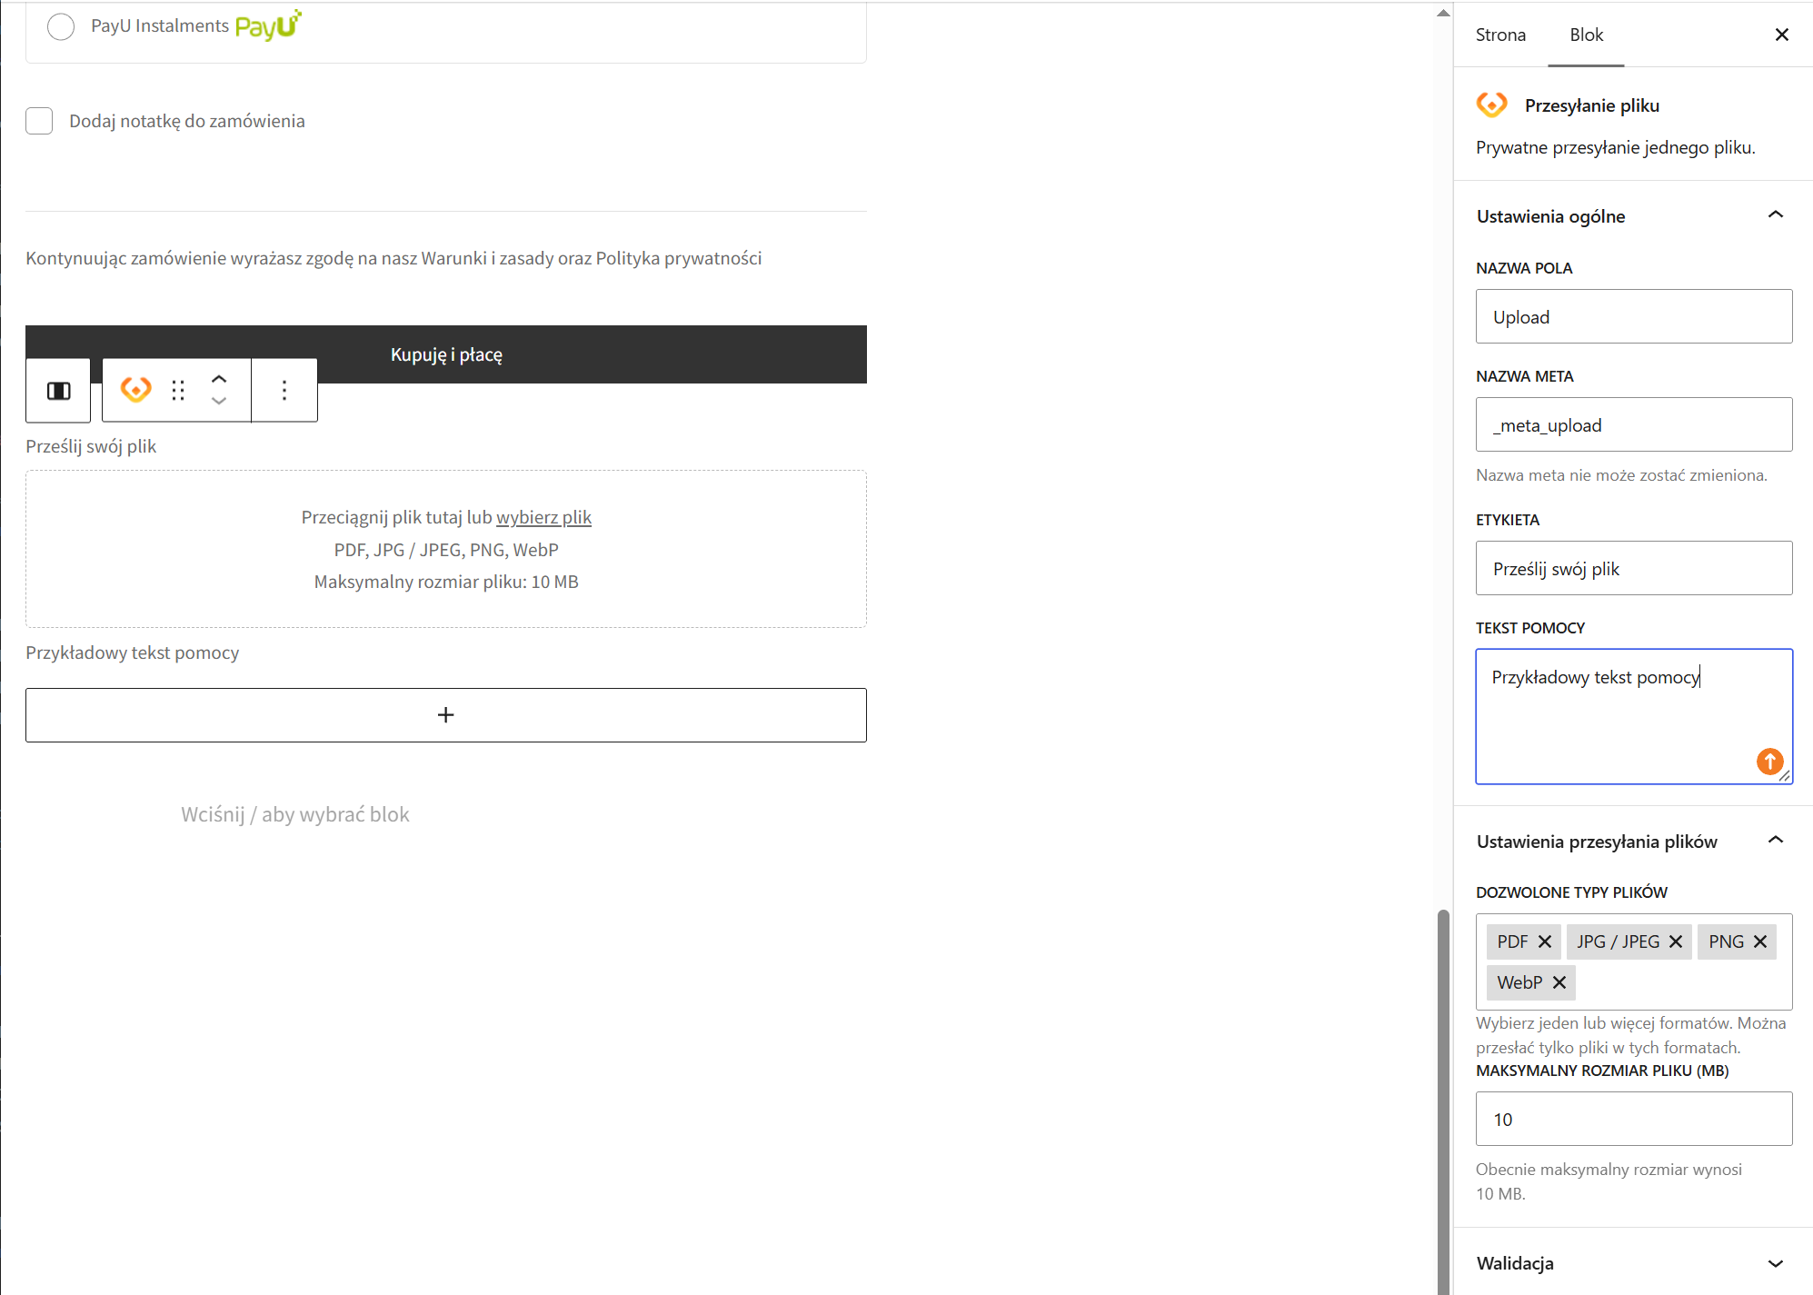This screenshot has width=1813, height=1295.
Task: Click the orange block type icon in toolbar
Action: [136, 390]
